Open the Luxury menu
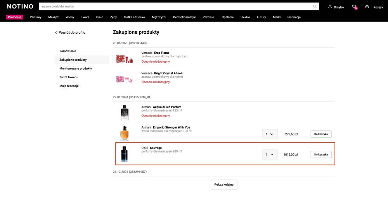 click(261, 17)
